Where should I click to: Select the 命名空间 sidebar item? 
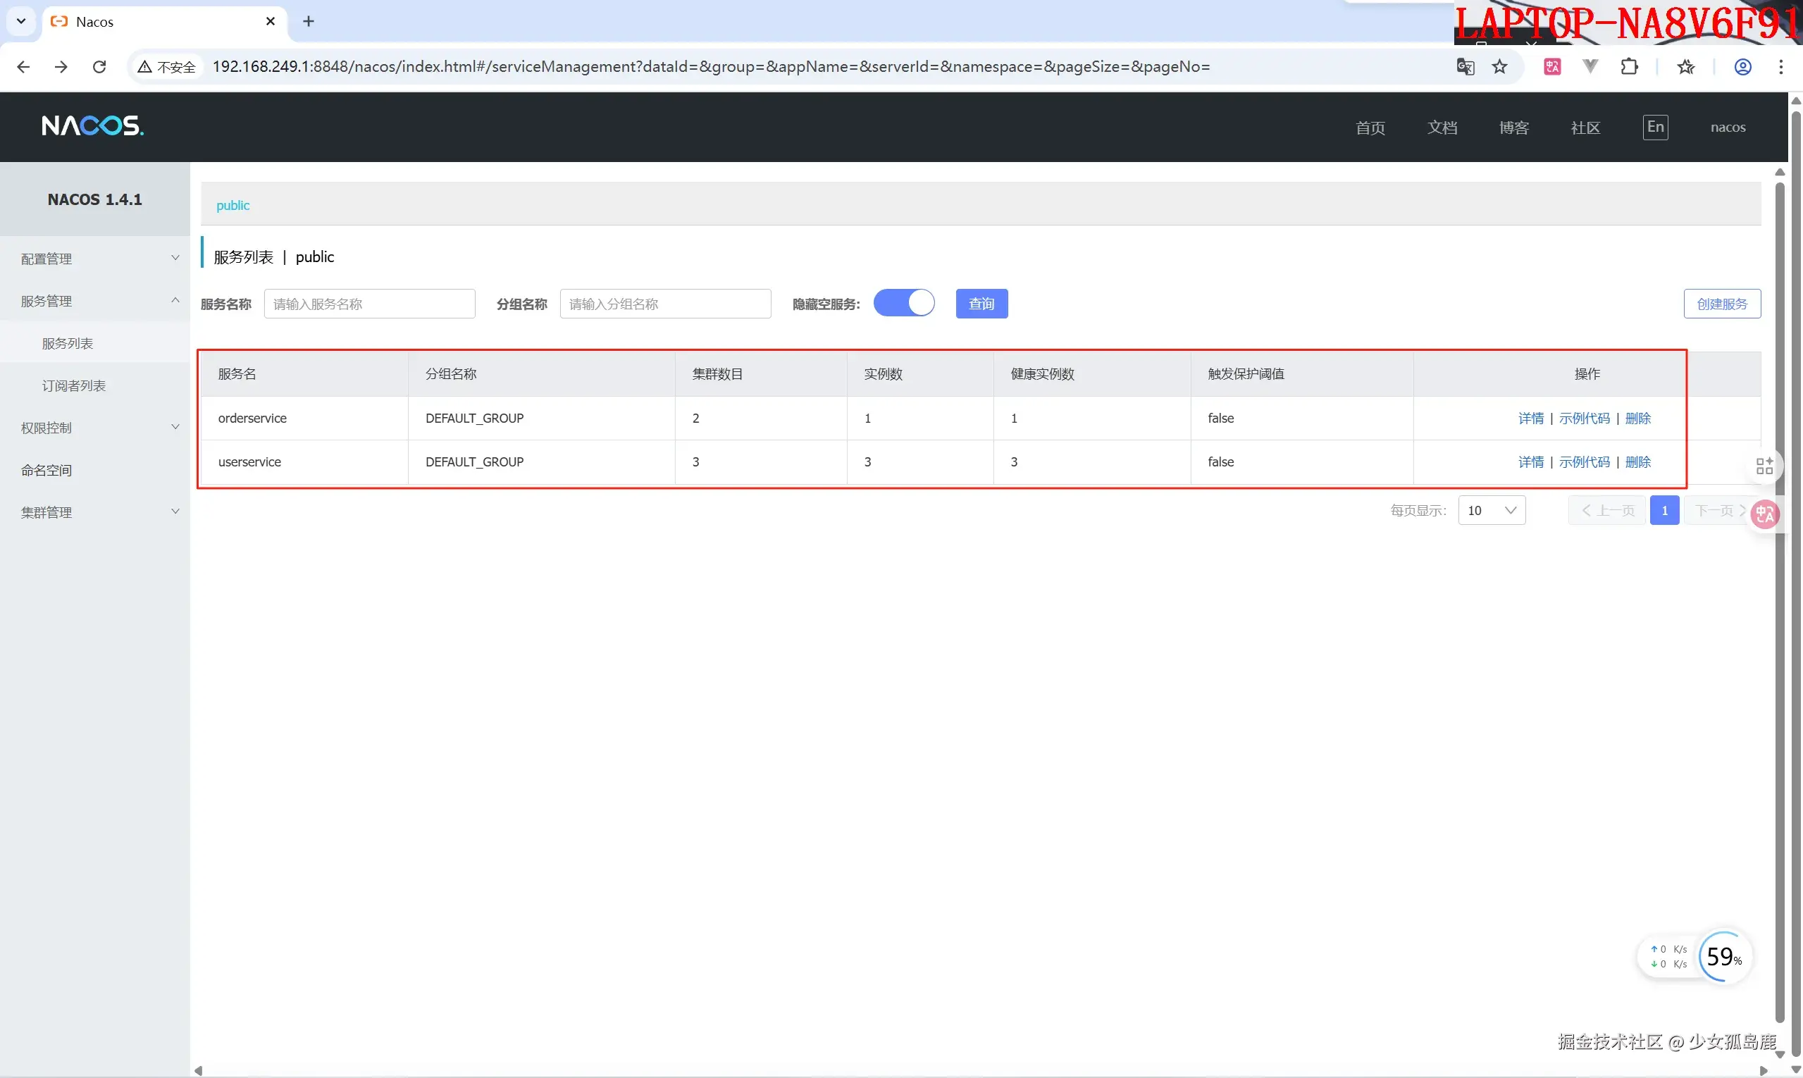47,470
